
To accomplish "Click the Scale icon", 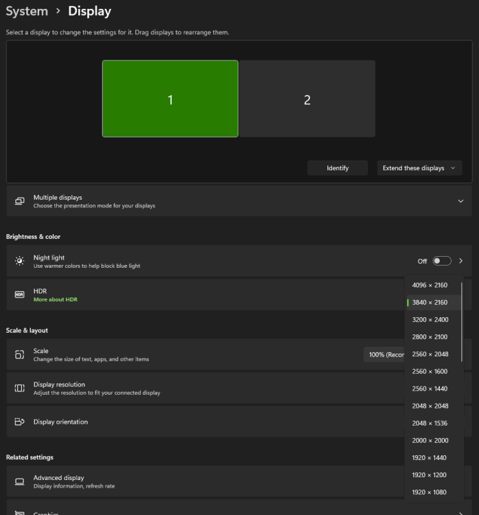I will (x=20, y=355).
